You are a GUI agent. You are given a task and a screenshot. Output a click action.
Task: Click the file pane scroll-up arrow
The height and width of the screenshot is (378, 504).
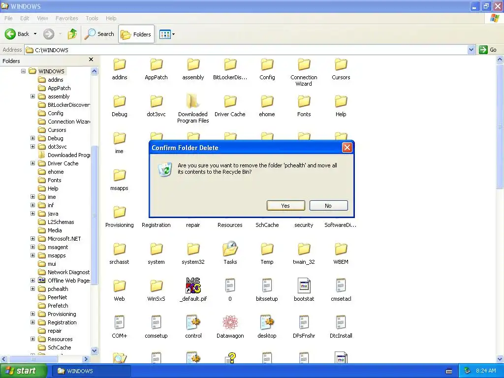coord(500,60)
